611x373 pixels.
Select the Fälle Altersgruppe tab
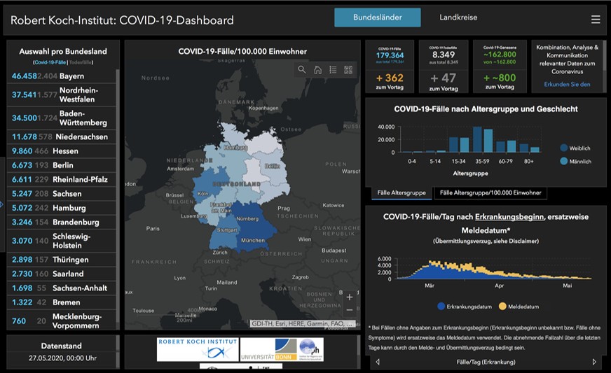click(401, 192)
